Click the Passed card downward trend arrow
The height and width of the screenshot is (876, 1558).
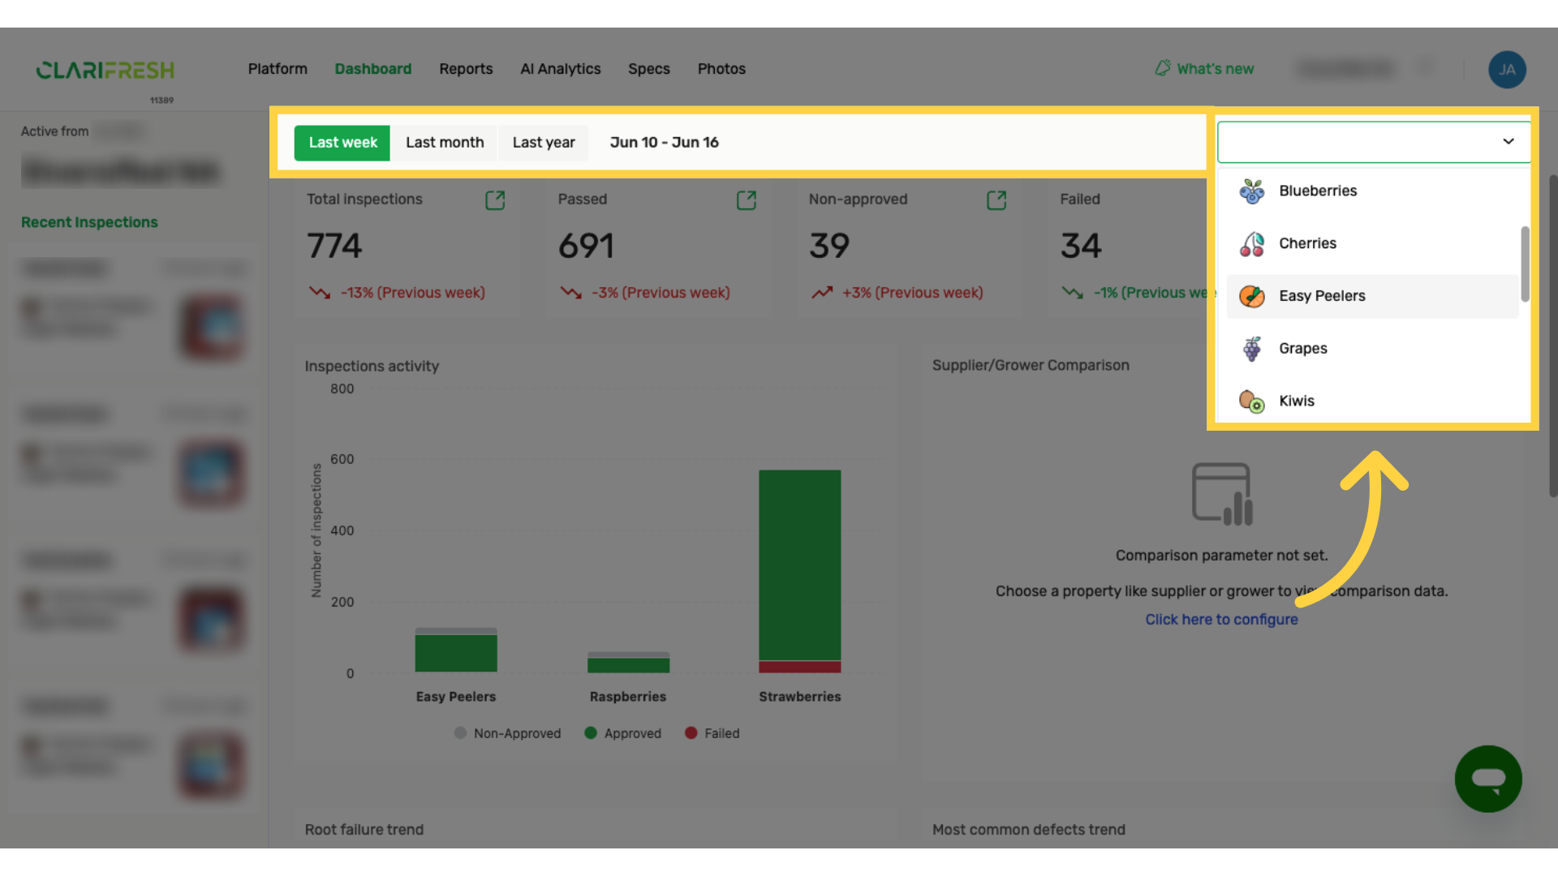[570, 293]
